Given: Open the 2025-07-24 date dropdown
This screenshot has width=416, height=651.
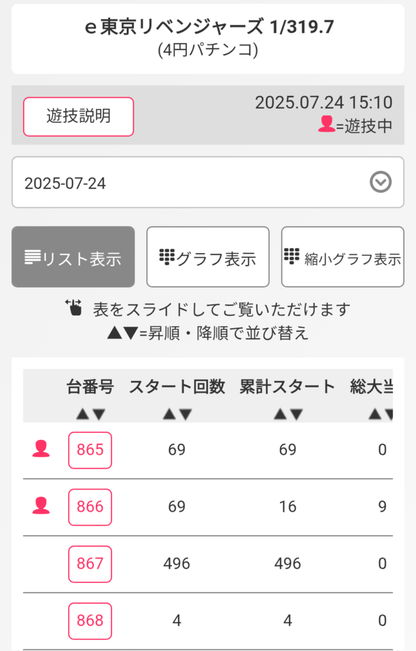Looking at the screenshot, I should tap(208, 182).
